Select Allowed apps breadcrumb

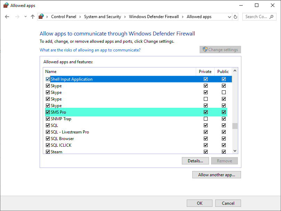[199, 17]
